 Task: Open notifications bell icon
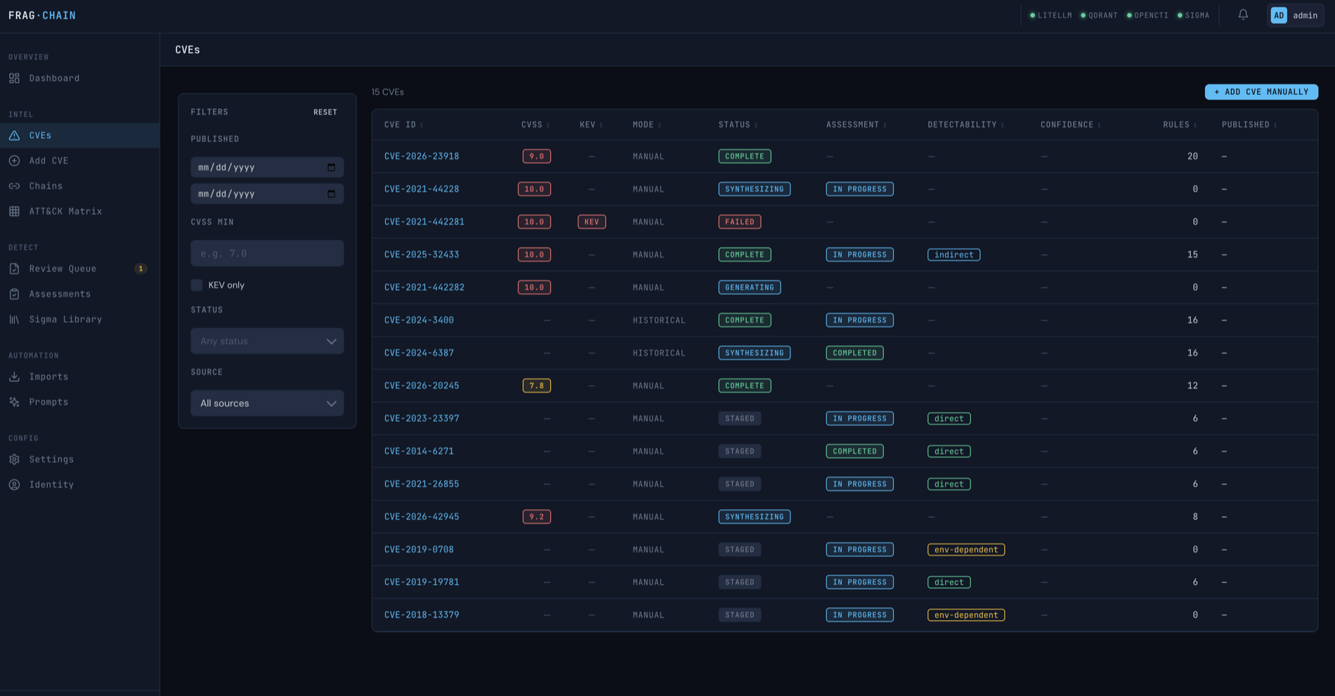click(x=1243, y=15)
